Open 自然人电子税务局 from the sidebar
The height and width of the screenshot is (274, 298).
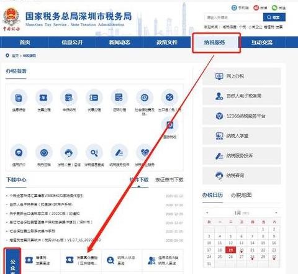(x=242, y=96)
